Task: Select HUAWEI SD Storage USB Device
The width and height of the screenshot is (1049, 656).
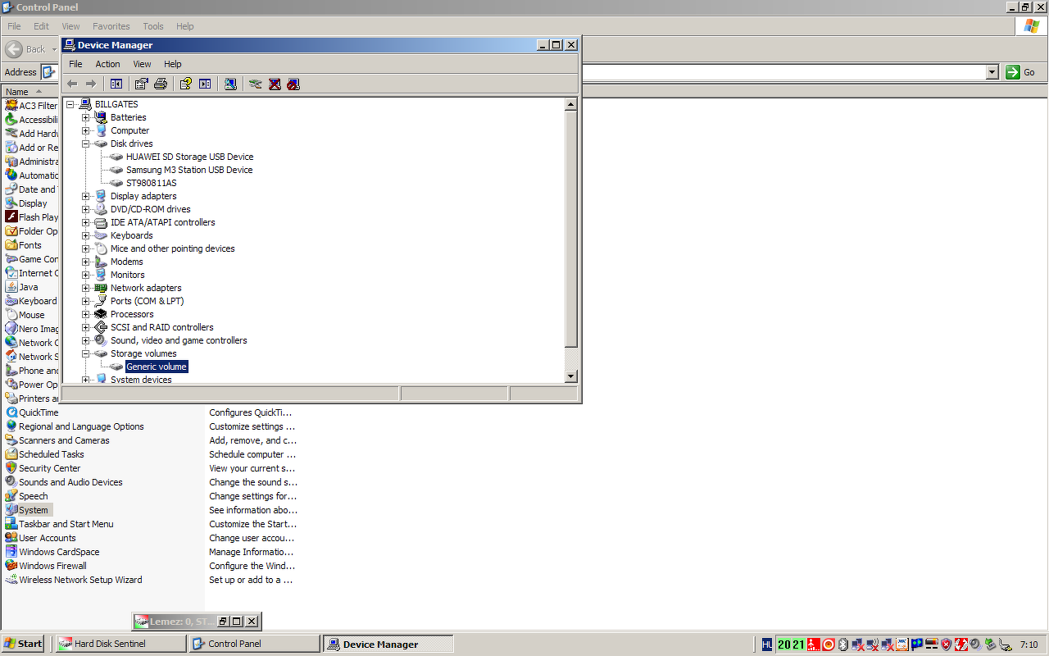Action: tap(189, 157)
